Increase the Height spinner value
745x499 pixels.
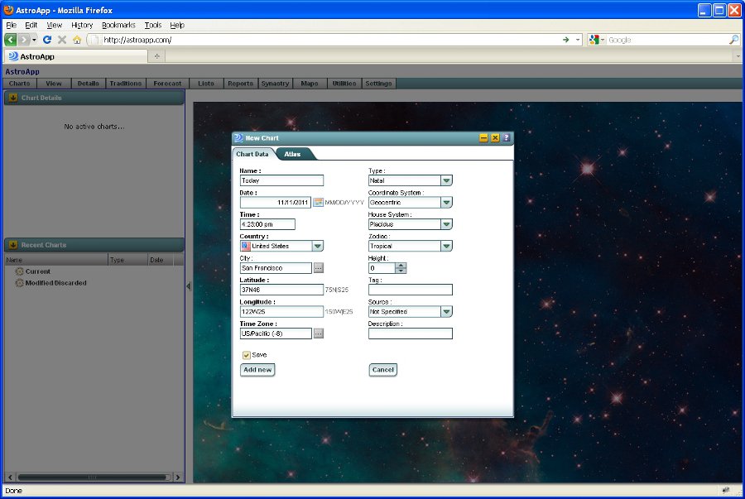point(401,265)
